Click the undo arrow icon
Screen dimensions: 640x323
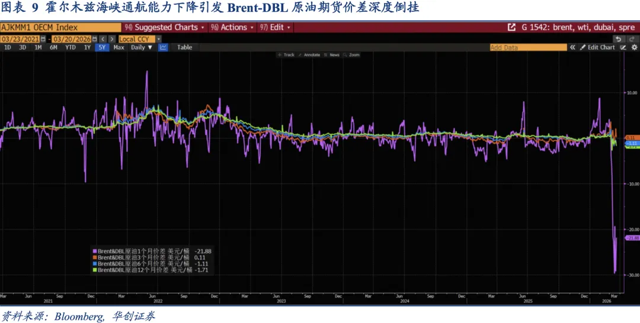pos(618,39)
